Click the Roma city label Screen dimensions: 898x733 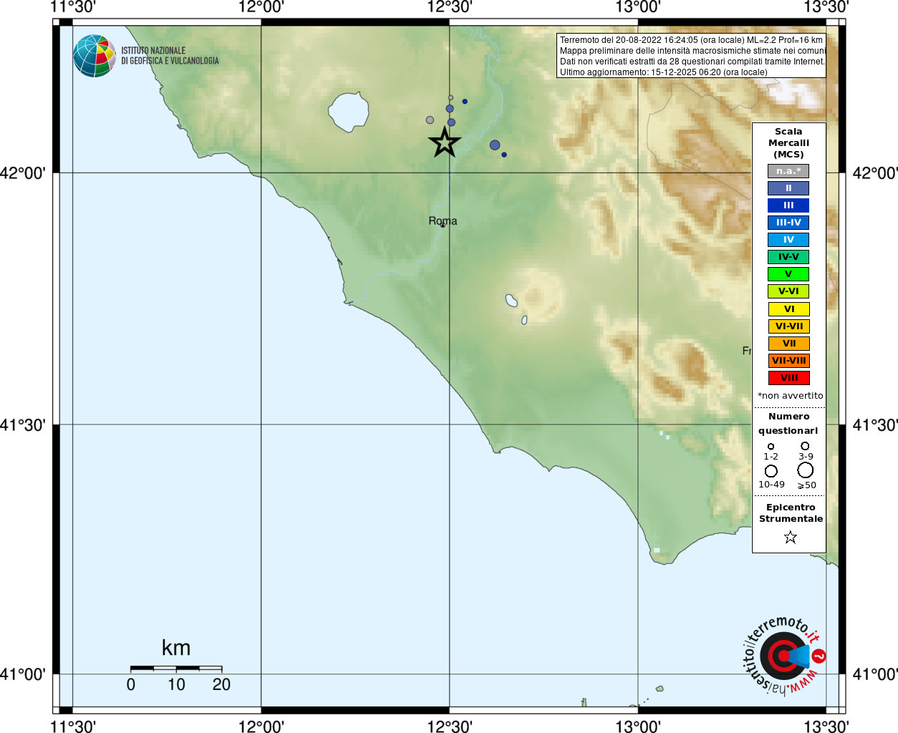(443, 220)
